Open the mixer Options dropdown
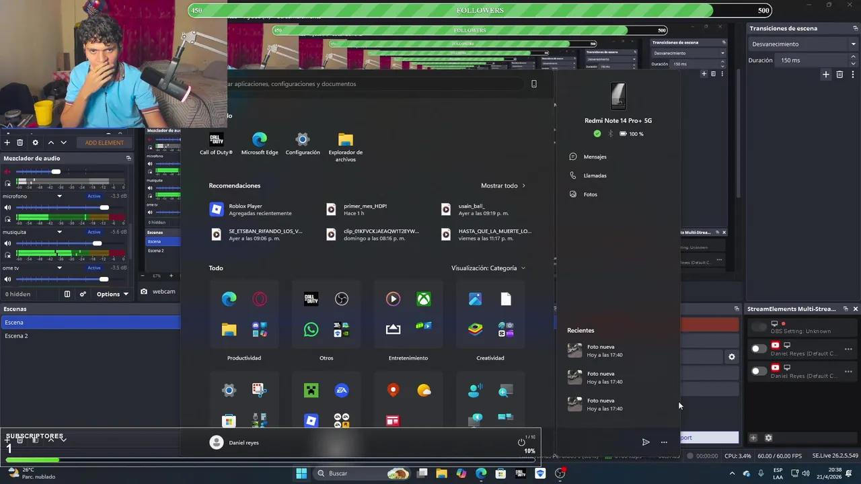Screen dimensions: 861x484 point(112,294)
